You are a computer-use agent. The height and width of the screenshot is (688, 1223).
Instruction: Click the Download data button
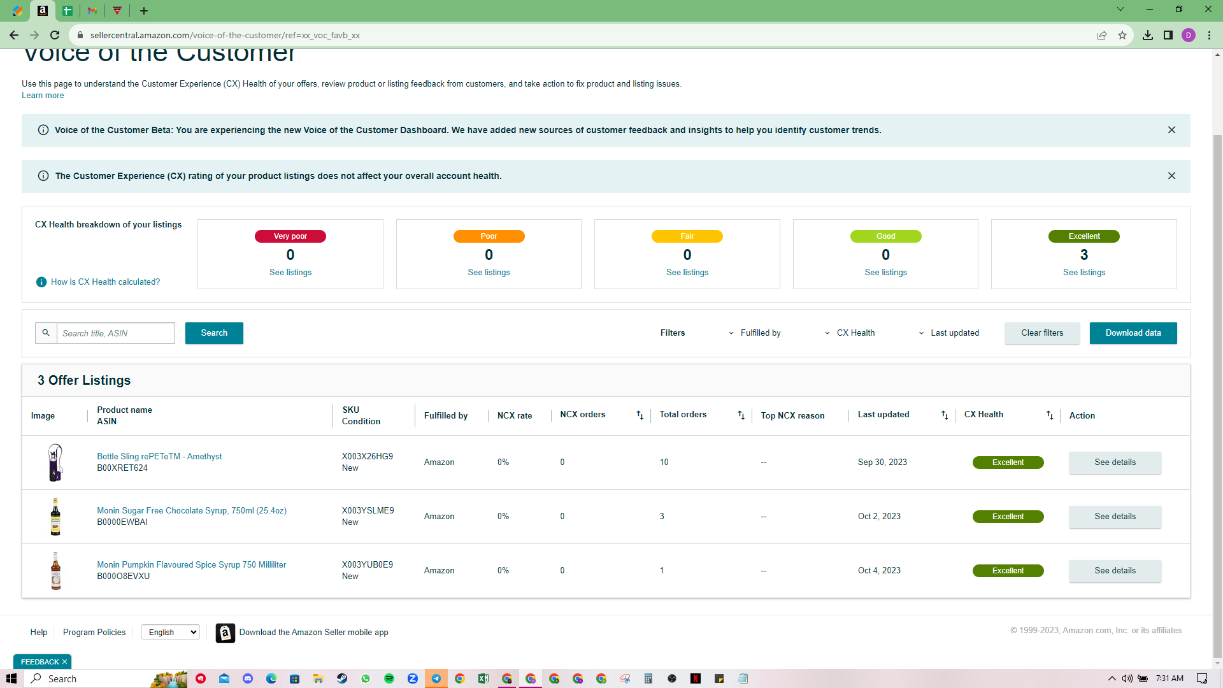(1133, 333)
